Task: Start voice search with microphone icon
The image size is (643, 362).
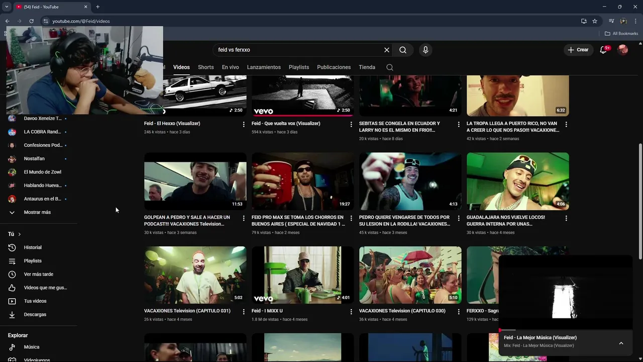Action: click(x=425, y=50)
